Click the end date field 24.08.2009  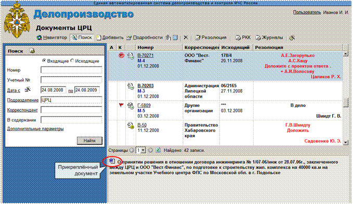tap(87, 90)
